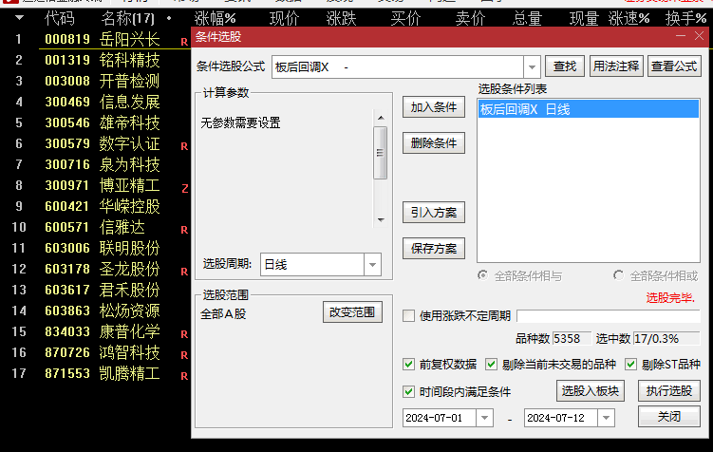The width and height of the screenshot is (713, 452).
Task: Open the 条件选股公式 formula dropdown
Action: [x=532, y=67]
